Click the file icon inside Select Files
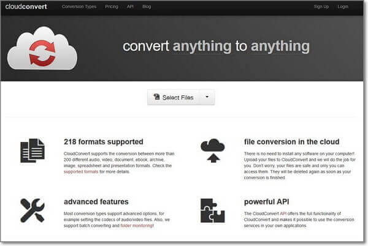Screen dimensions: 368x246 [157, 97]
